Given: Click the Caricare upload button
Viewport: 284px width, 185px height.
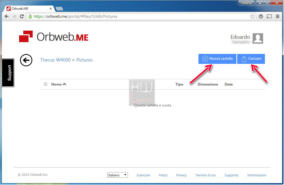Looking at the screenshot, I should coord(251,59).
